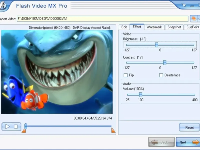Stop the video playback
The image size is (200, 150).
16,126
